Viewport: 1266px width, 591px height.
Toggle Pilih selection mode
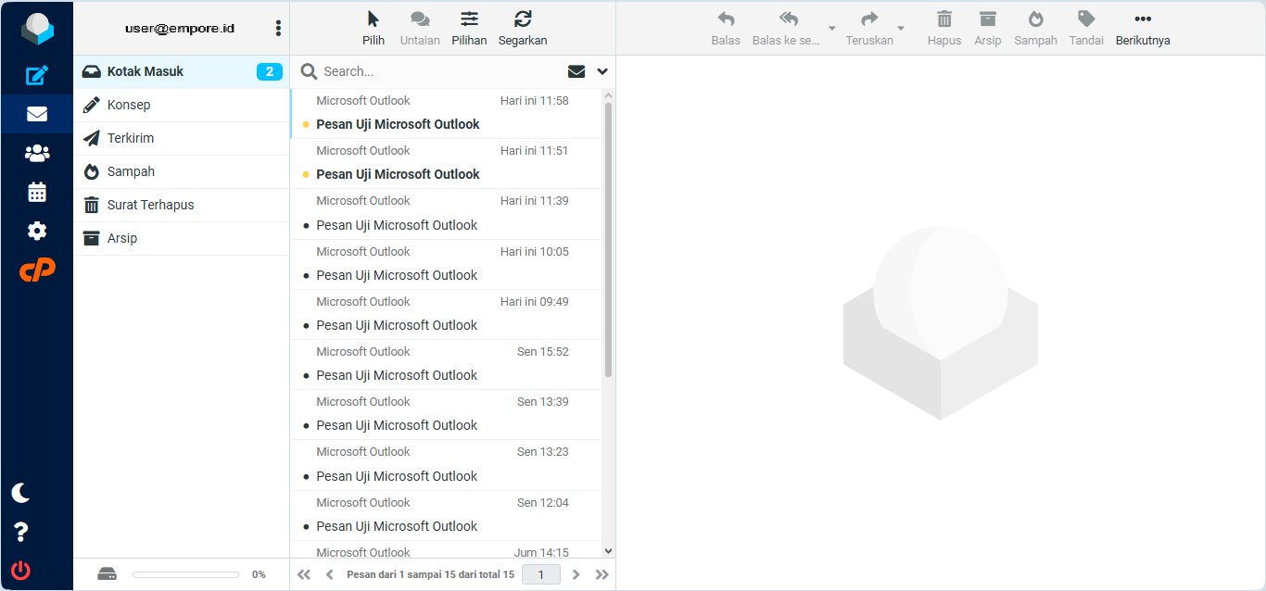(x=373, y=28)
